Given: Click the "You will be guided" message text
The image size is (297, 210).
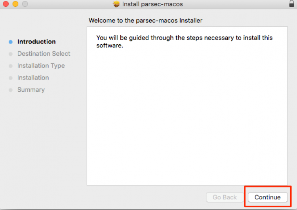Looking at the screenshot, I should [x=184, y=42].
